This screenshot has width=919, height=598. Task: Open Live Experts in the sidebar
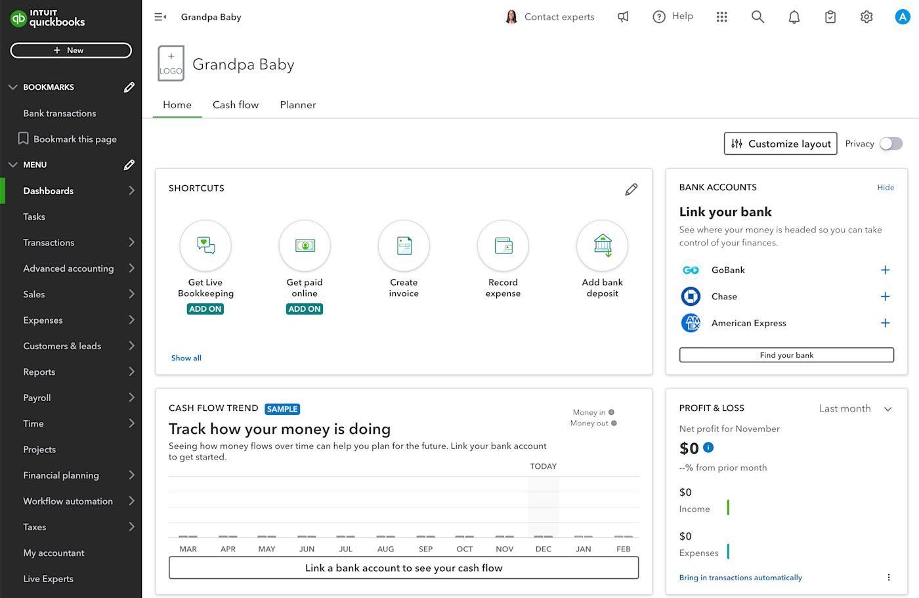49,579
